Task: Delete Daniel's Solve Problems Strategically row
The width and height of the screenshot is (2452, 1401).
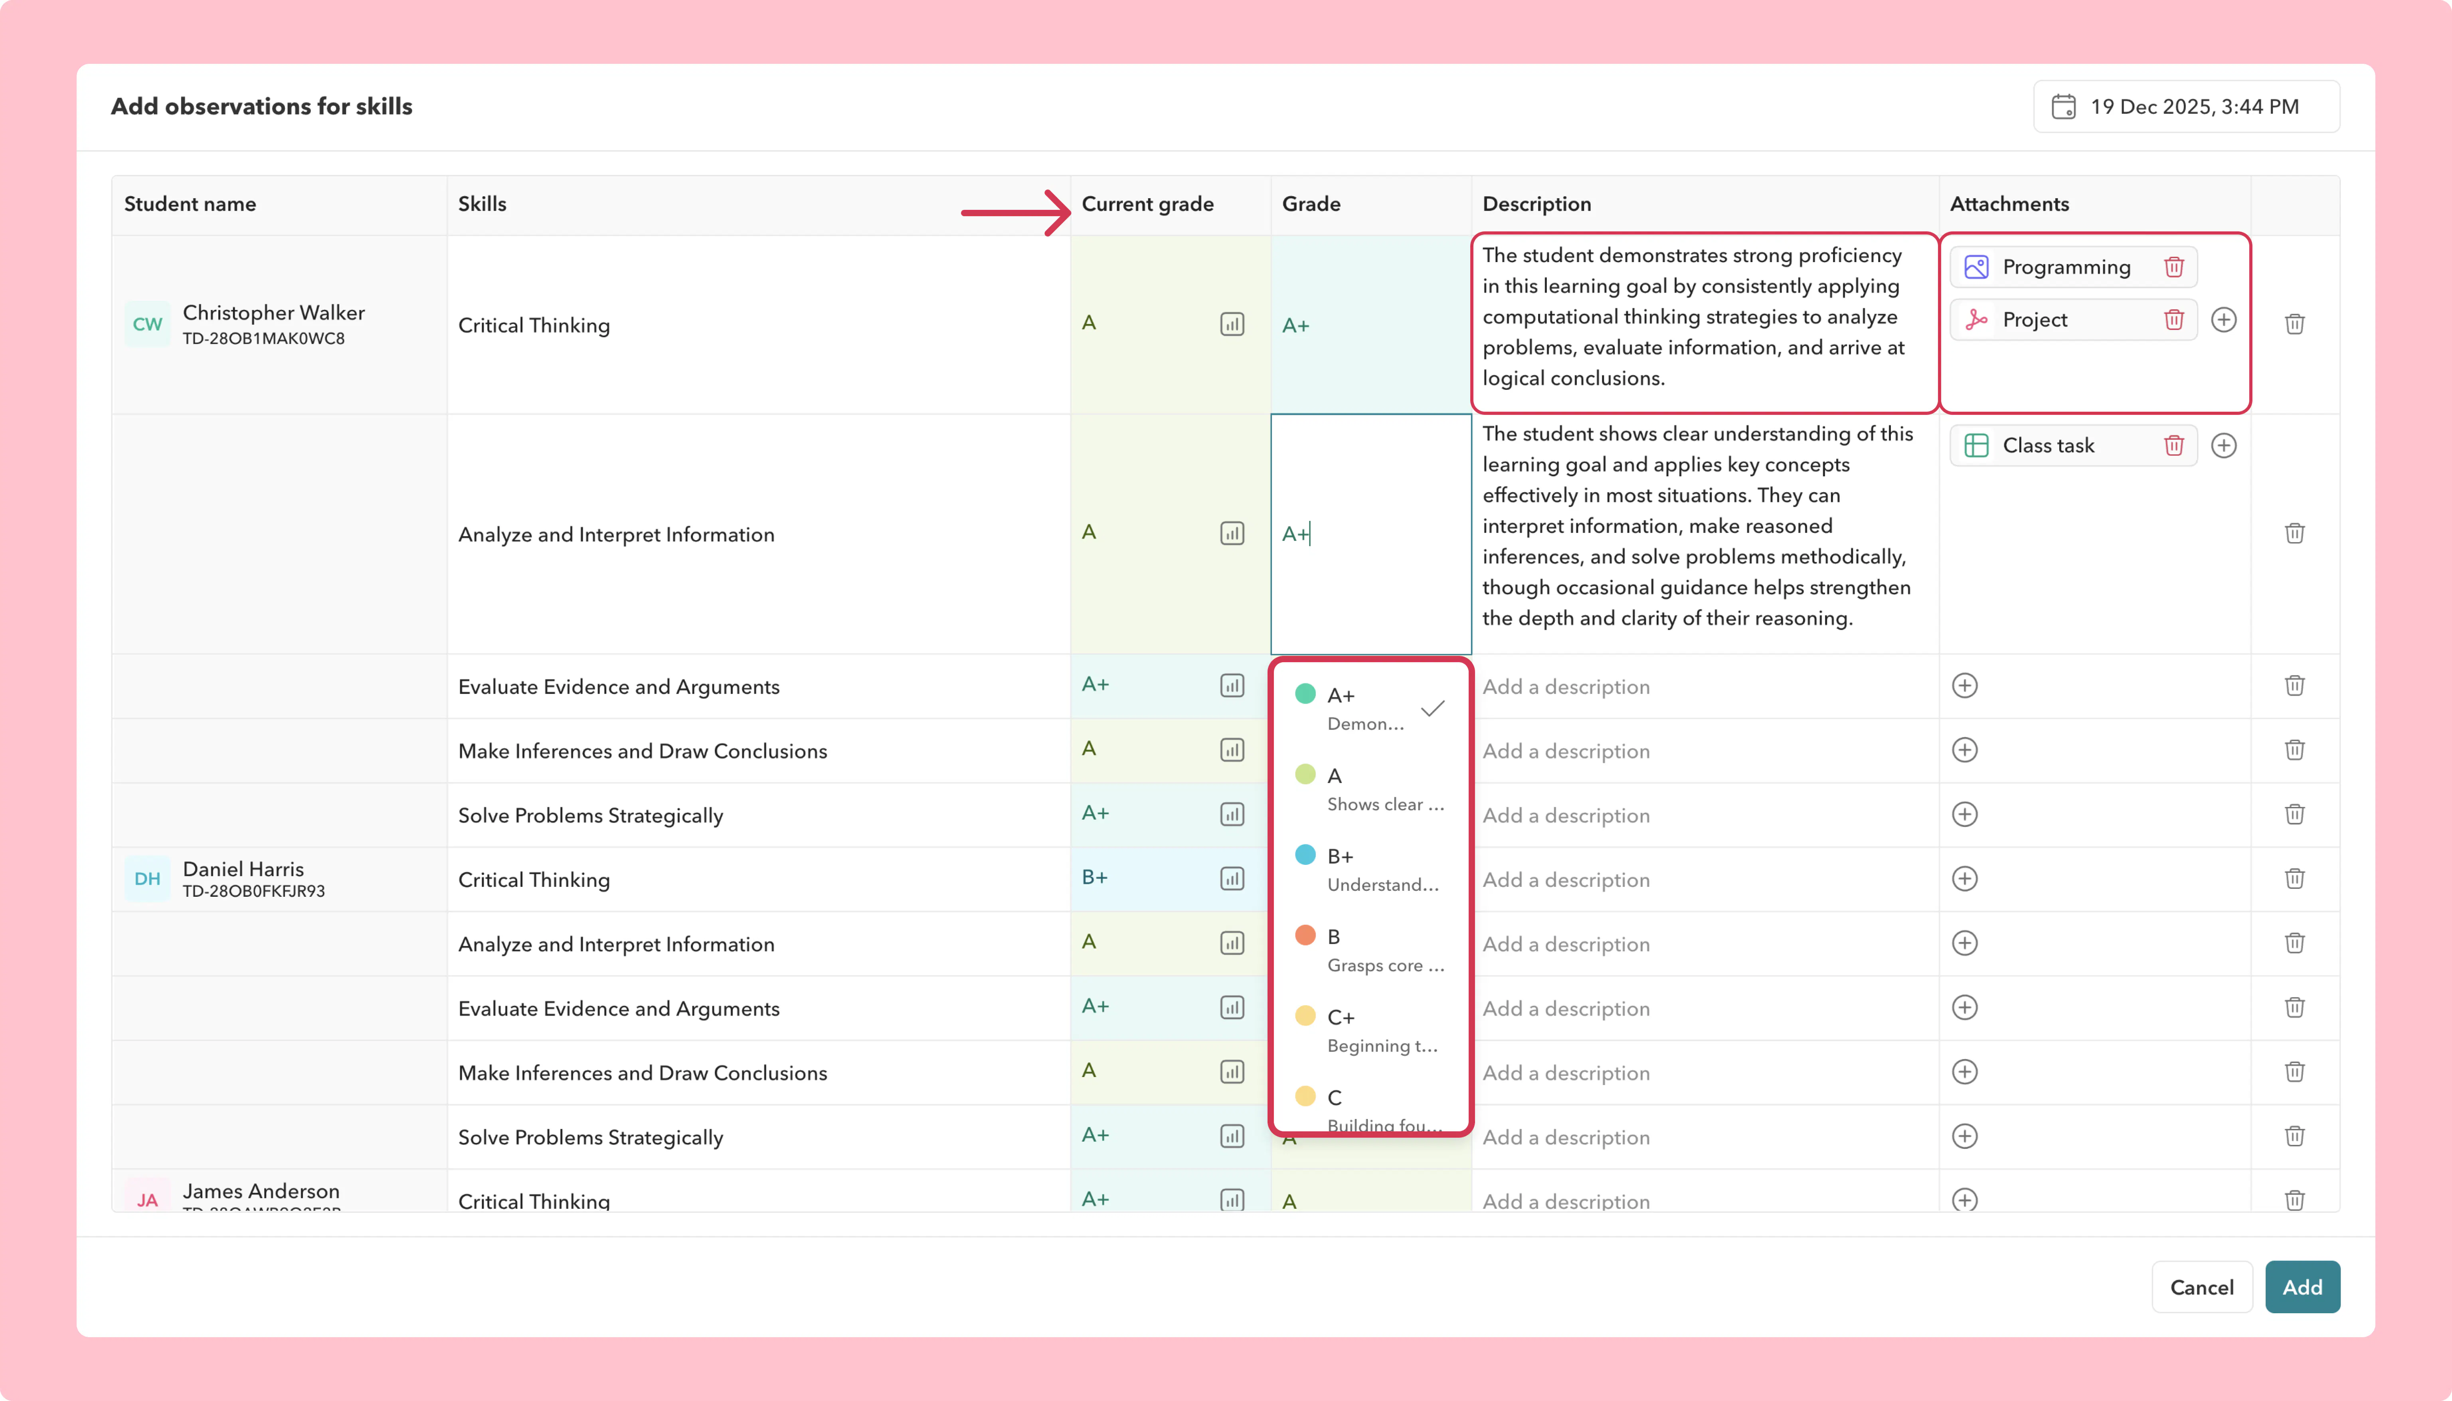Action: point(2295,1137)
